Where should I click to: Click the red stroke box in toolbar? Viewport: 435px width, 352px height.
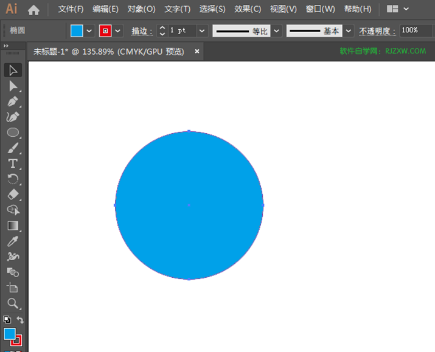(18, 342)
